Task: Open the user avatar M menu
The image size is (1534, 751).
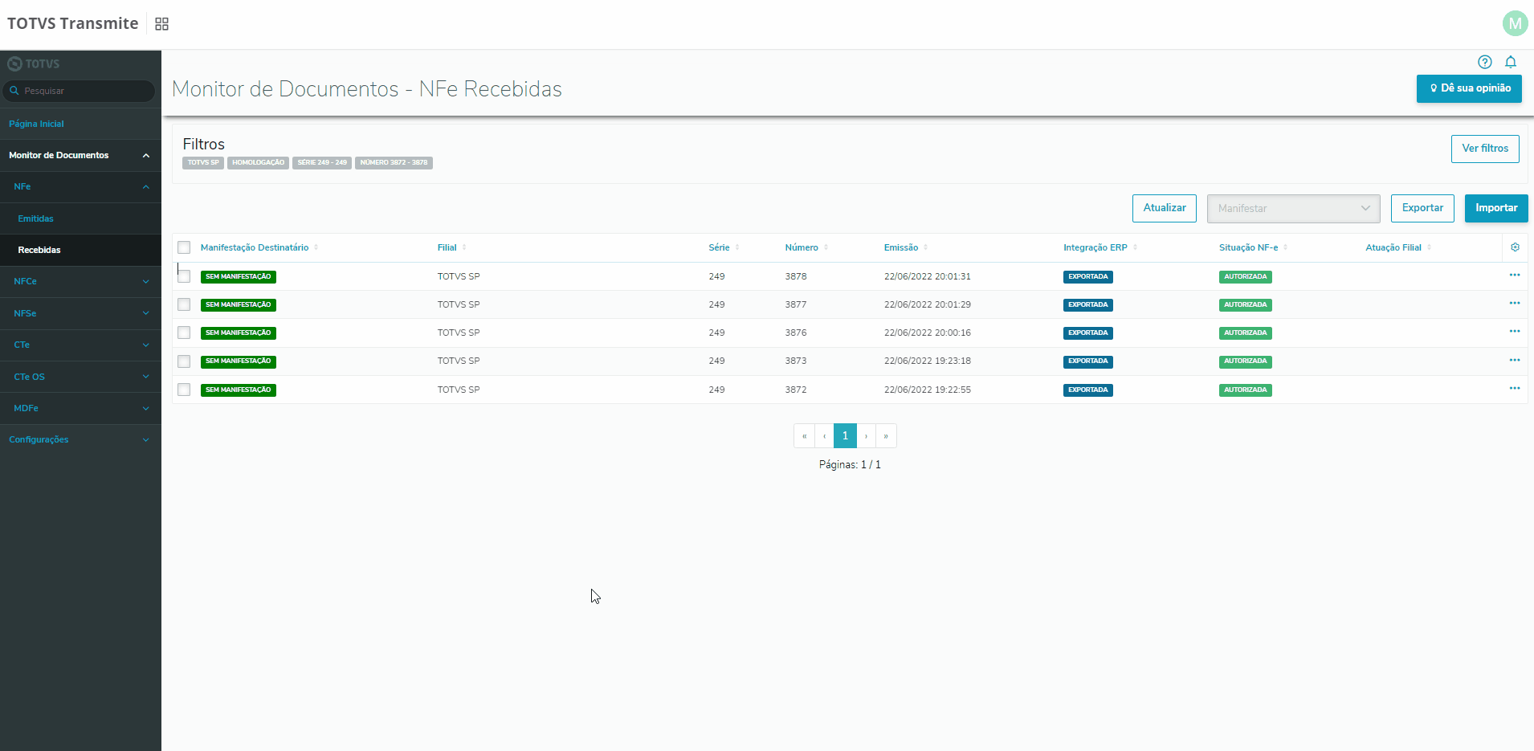Action: point(1515,23)
